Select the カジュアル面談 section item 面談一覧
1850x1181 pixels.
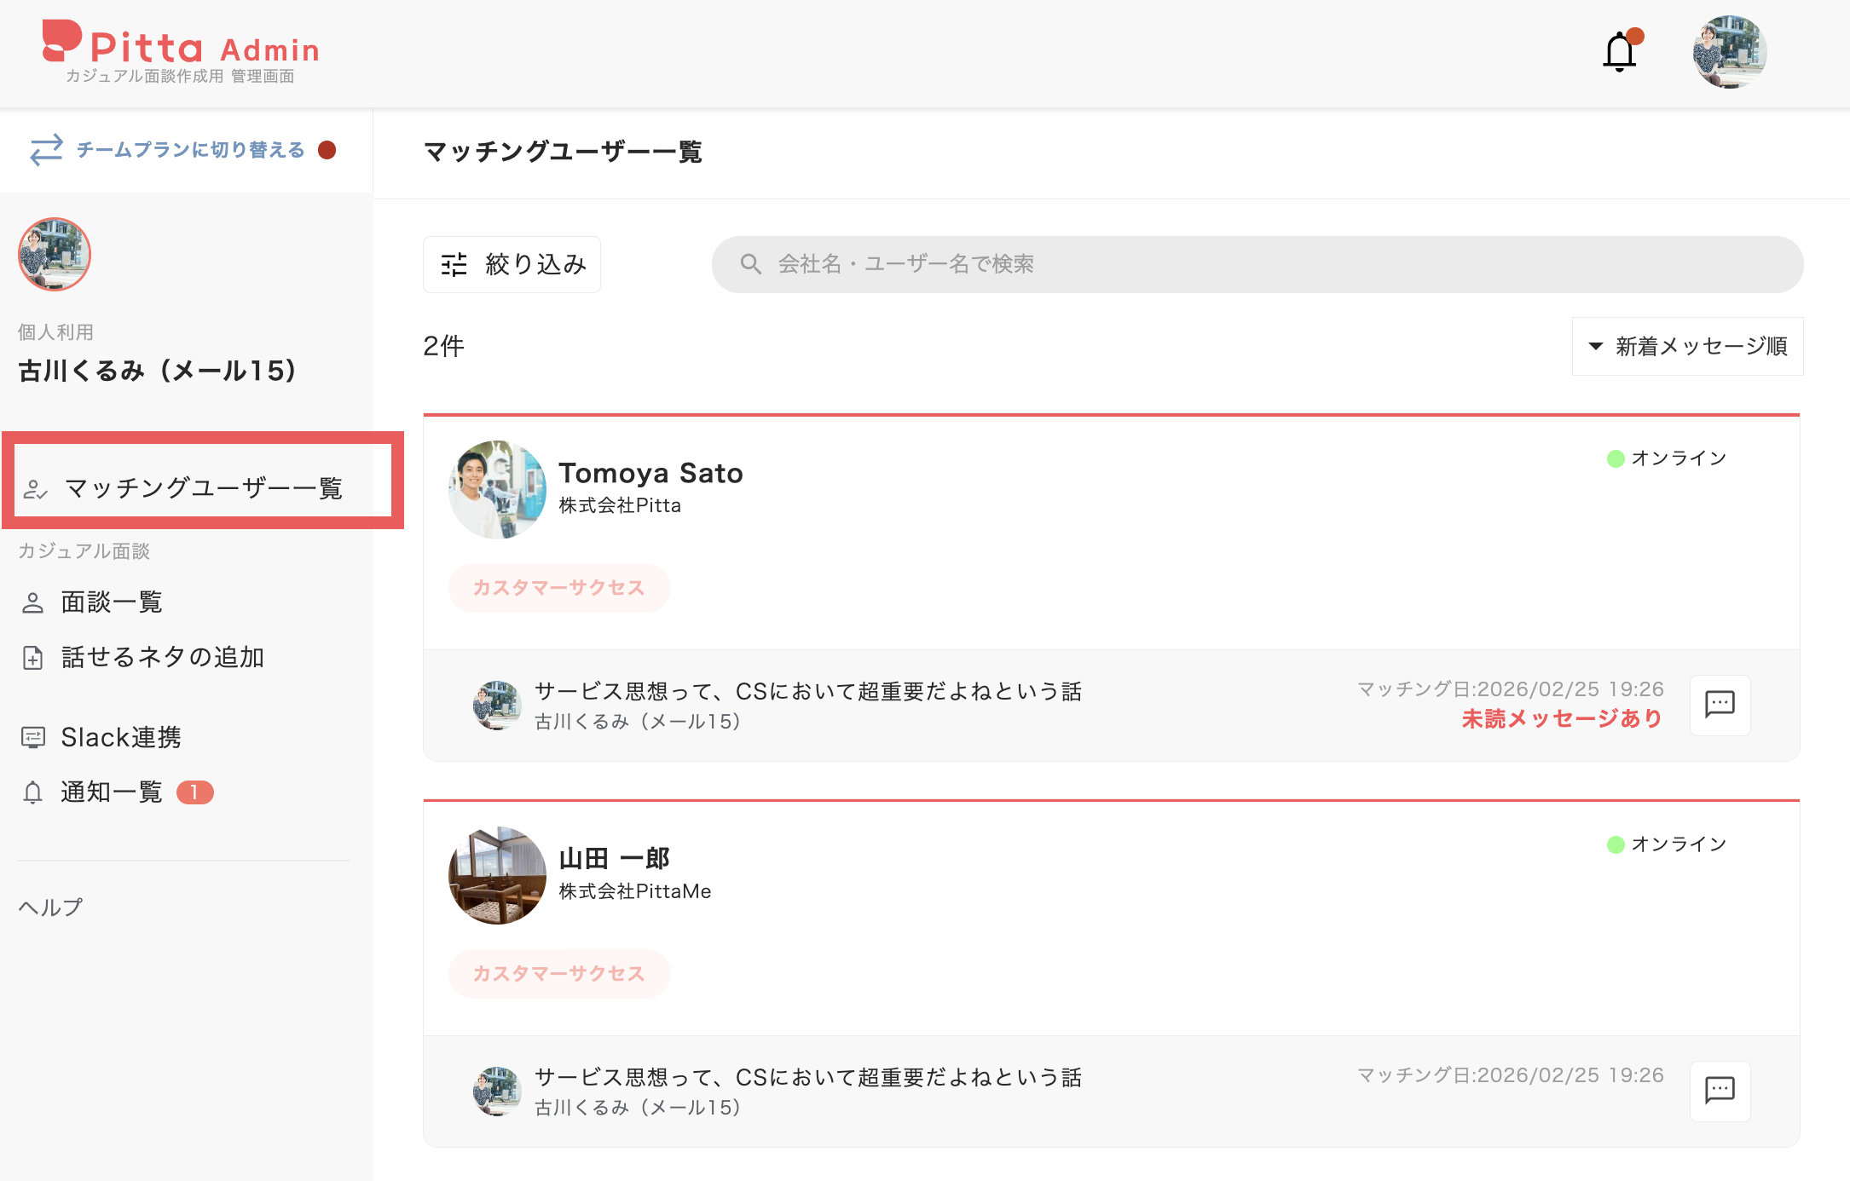pyautogui.click(x=112, y=602)
